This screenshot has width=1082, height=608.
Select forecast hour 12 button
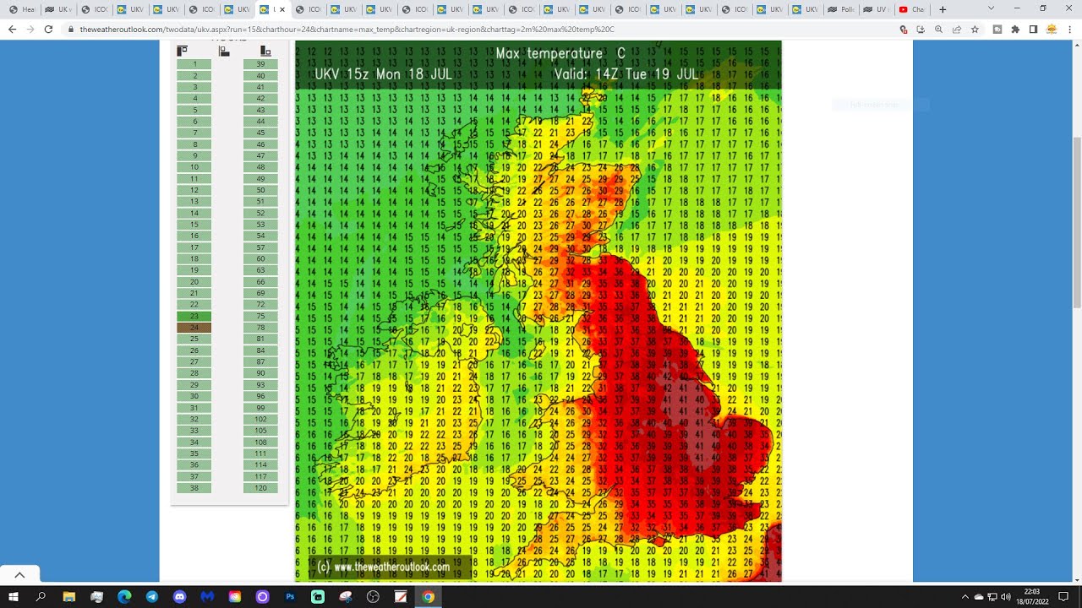click(194, 190)
